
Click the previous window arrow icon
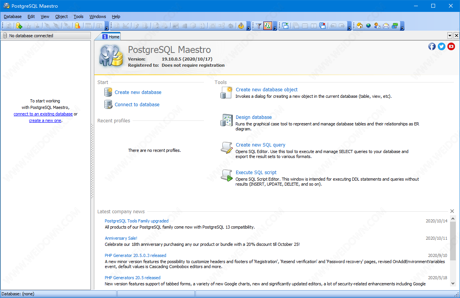click(333, 26)
